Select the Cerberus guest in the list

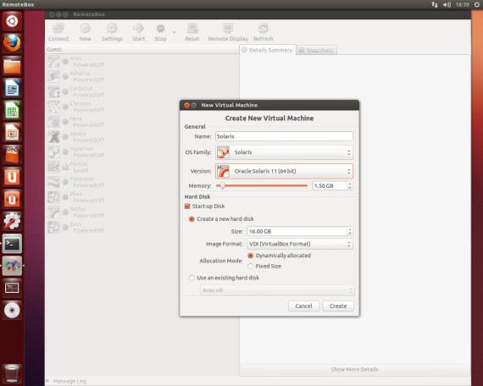point(142,91)
